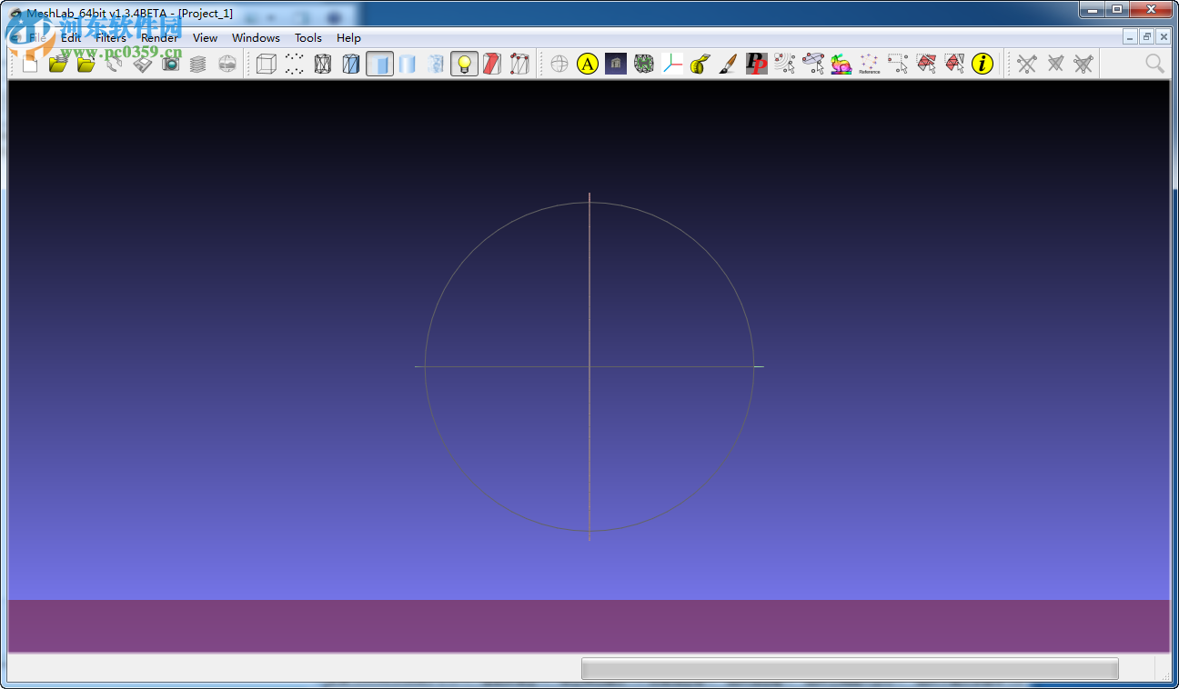Viewport: 1179px width, 689px height.
Task: Take a snapshot of the current view
Action: pyautogui.click(x=169, y=64)
